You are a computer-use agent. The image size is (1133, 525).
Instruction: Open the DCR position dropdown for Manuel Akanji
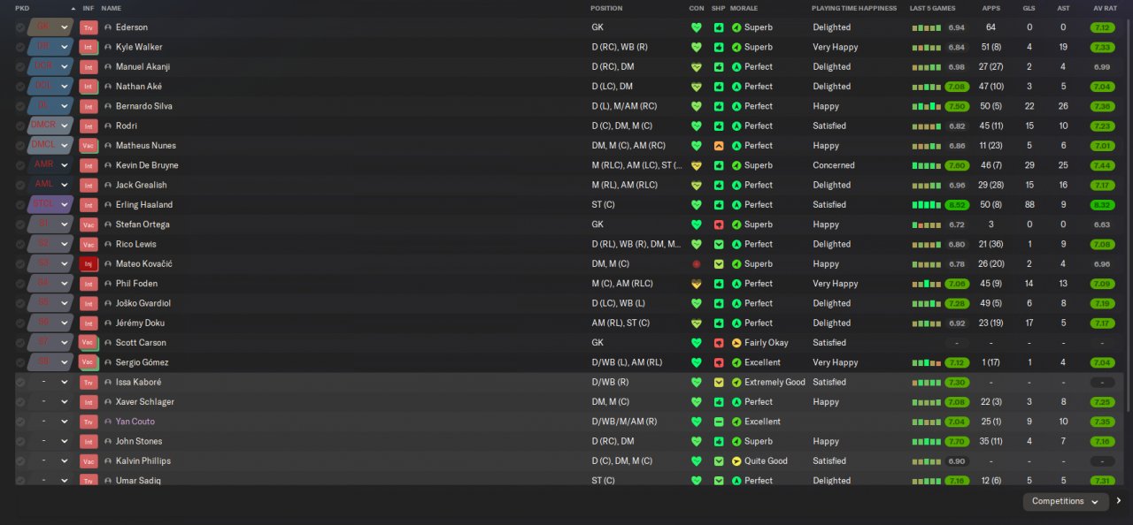(x=64, y=67)
